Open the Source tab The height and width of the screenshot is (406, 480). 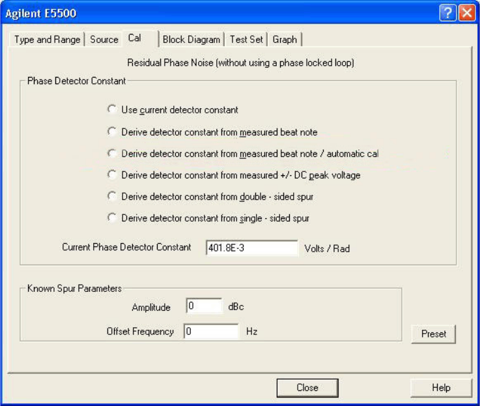[104, 40]
